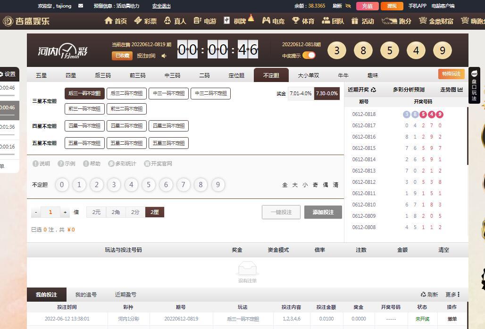
Task: Click the sound speaker icon near 投注时间
Action: (164, 56)
